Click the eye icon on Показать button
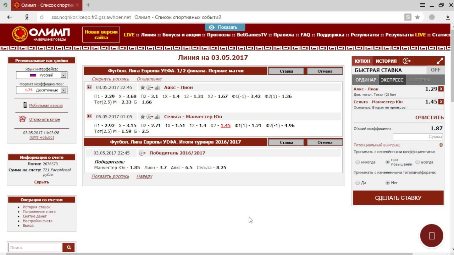 [212, 27]
